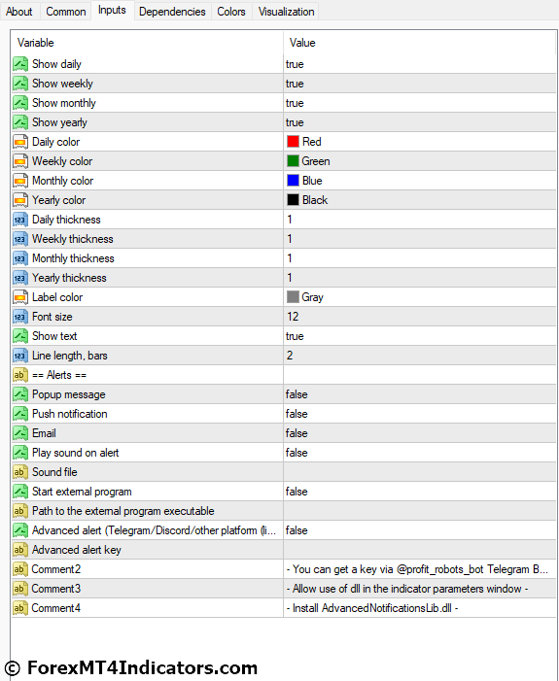Click the blue Monthly color swatch

click(x=293, y=181)
